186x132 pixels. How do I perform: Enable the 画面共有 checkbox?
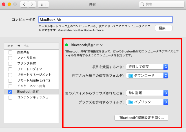10,52
